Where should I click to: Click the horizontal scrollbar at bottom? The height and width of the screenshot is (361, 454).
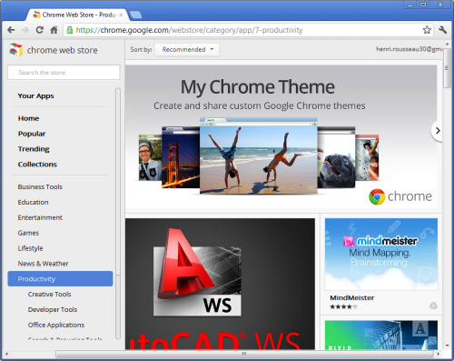244,354
